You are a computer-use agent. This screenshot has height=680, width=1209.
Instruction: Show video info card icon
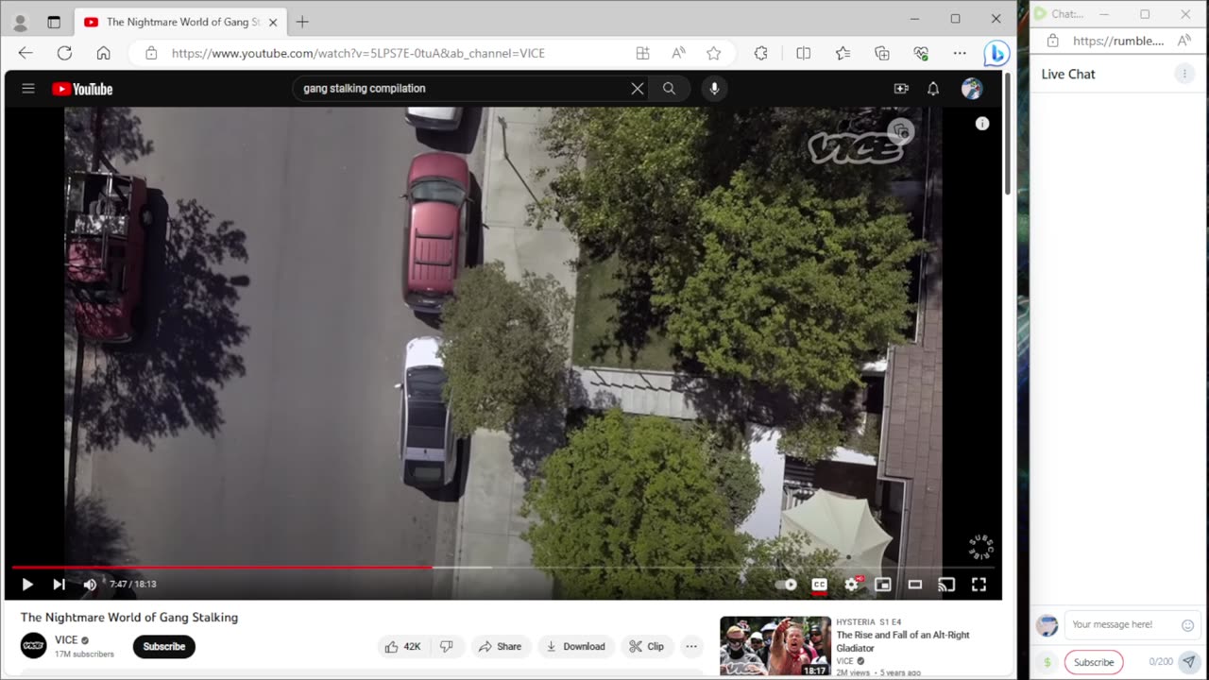982,124
